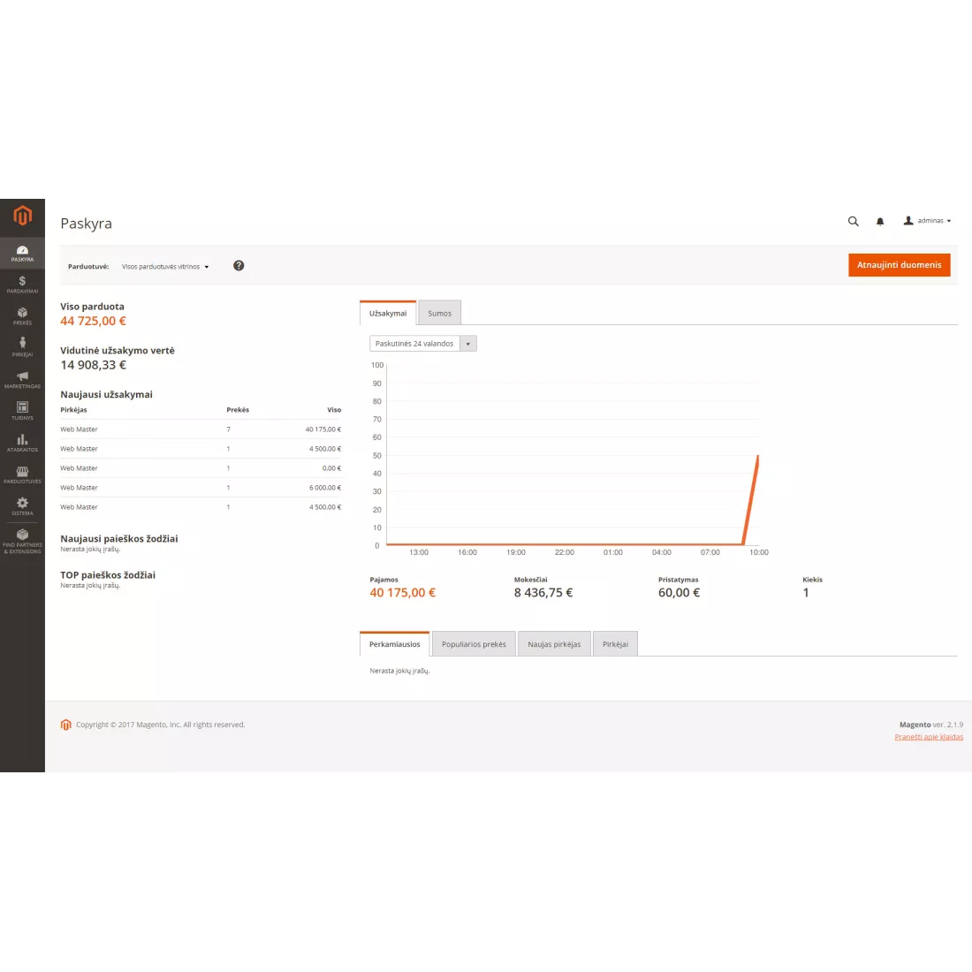The width and height of the screenshot is (972, 972).
Task: Open the Sistema gear icon
Action: 22,505
